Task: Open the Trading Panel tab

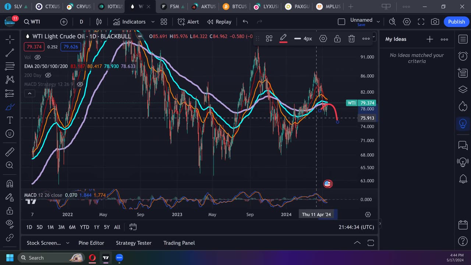Action: (179, 243)
